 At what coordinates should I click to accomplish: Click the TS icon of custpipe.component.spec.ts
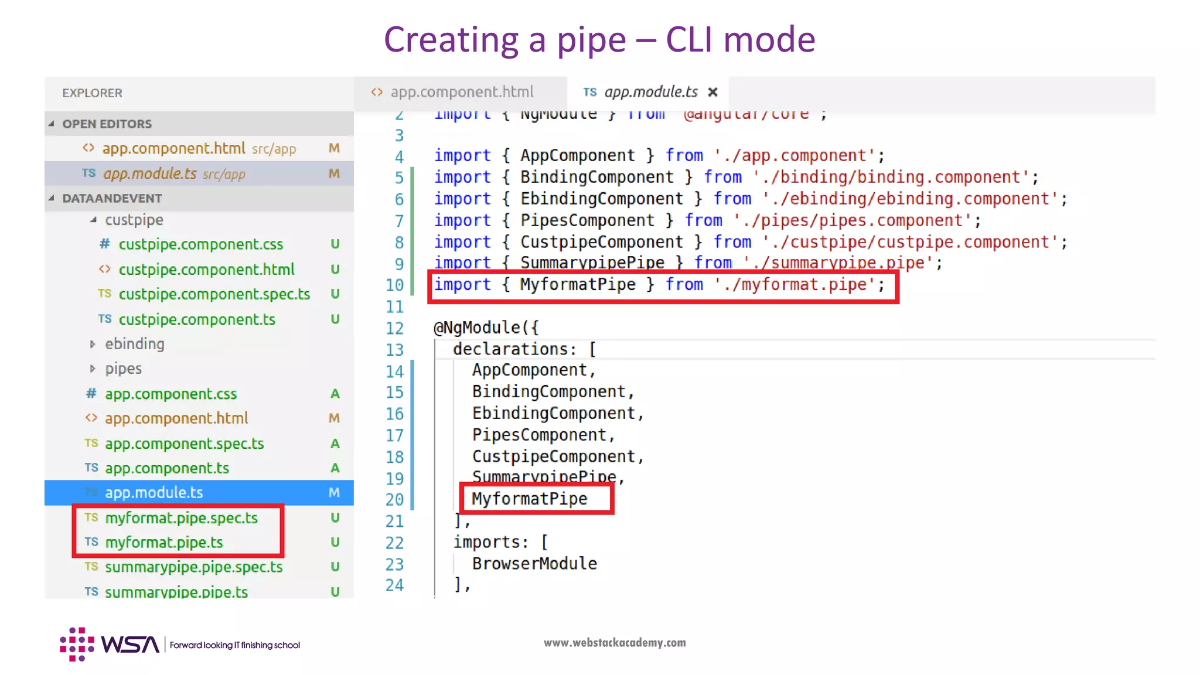104,293
